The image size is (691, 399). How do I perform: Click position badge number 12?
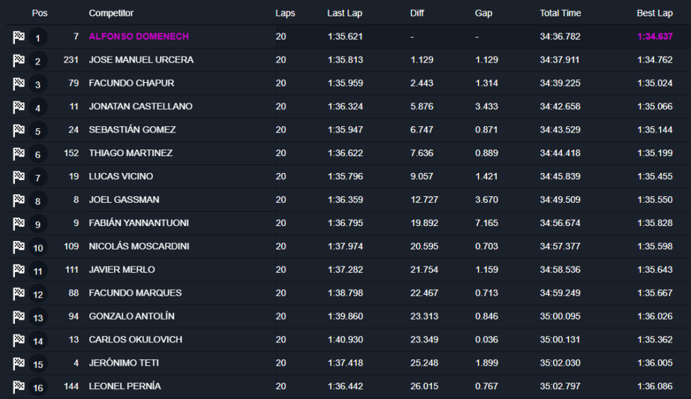[x=38, y=294]
